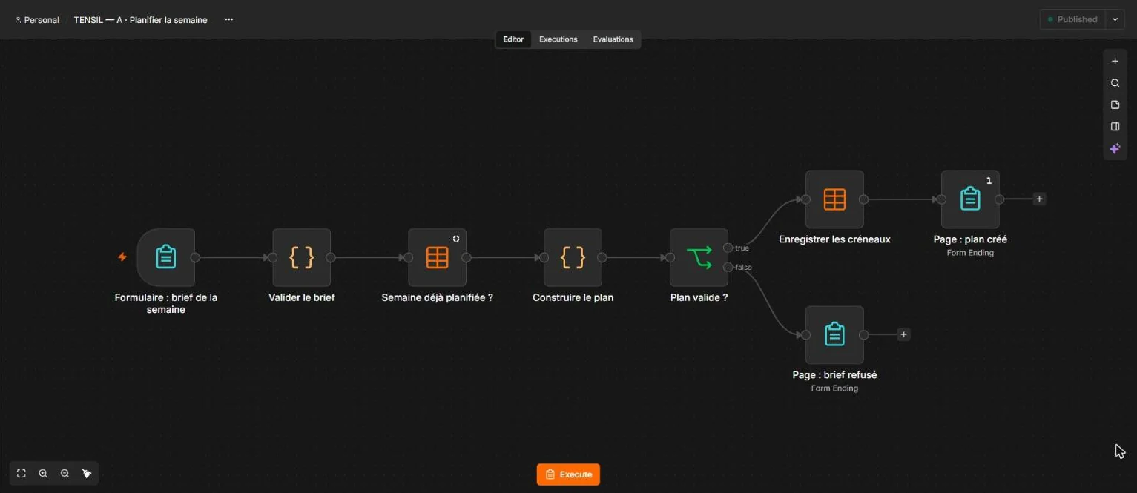Viewport: 1137px width, 493px height.
Task: Switch to the Executions tab
Action: (558, 39)
